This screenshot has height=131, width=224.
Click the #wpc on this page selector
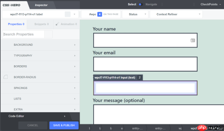[101, 14]
